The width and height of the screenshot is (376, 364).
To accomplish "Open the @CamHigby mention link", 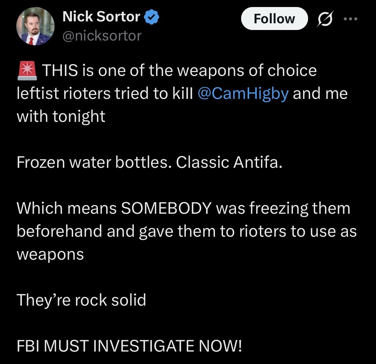I will click(x=243, y=93).
